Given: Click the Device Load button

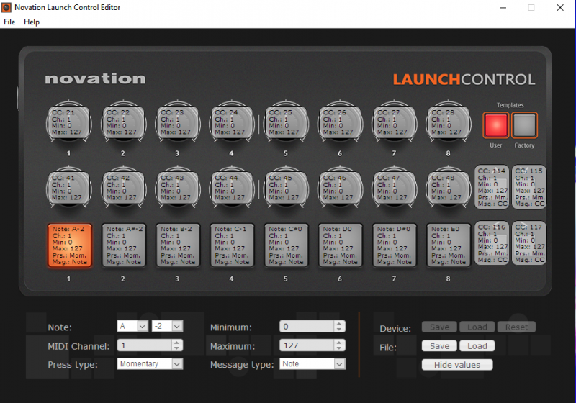Looking at the screenshot, I should (477, 327).
